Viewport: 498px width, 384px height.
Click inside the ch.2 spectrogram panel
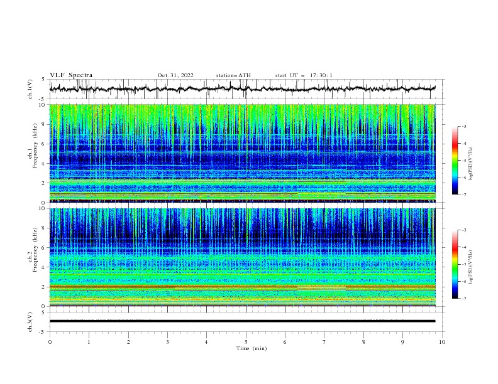(x=242, y=257)
